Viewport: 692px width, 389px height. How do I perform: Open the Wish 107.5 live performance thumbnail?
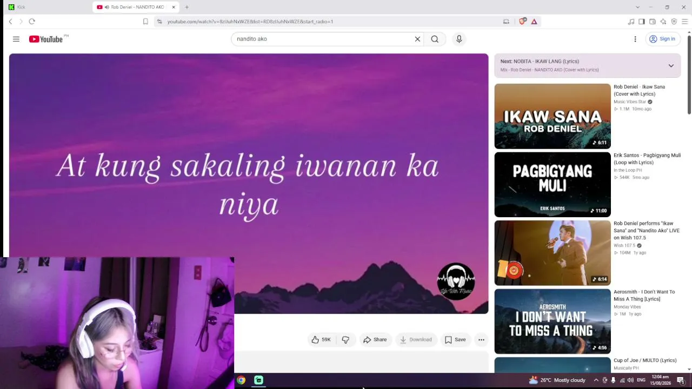coord(553,253)
